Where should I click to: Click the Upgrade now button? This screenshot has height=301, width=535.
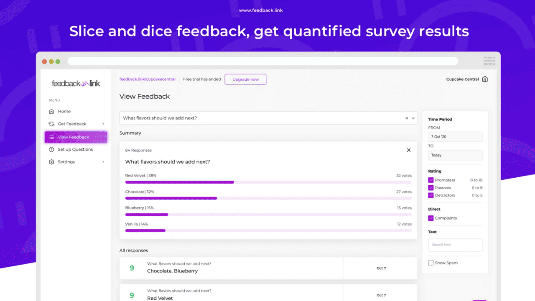point(245,79)
